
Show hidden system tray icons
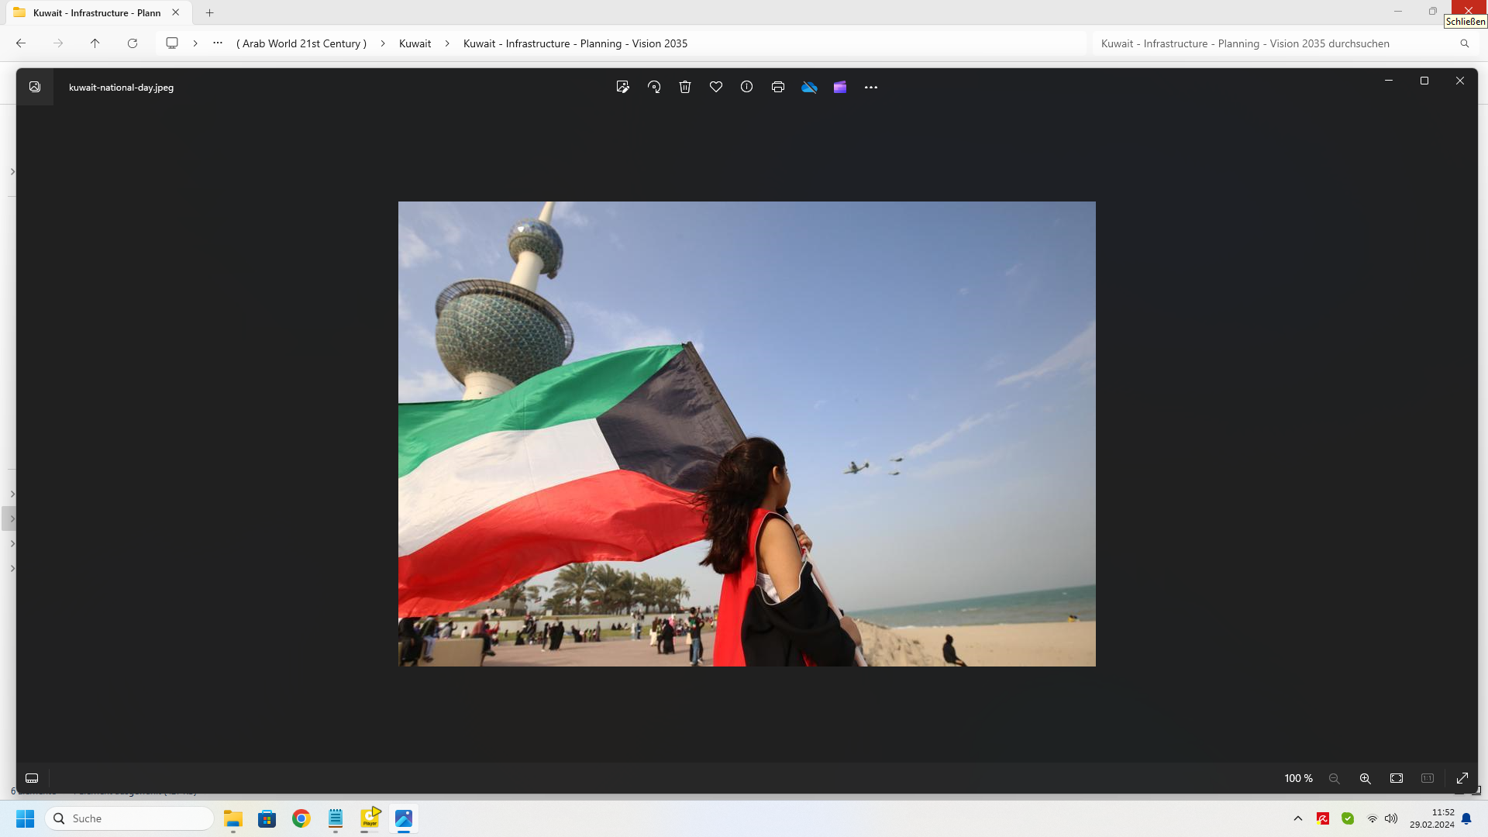click(x=1298, y=818)
